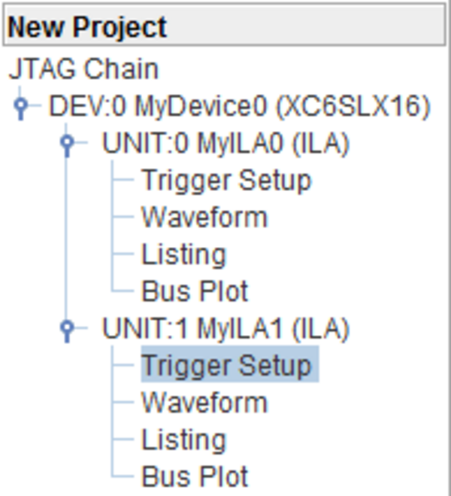Click the MyILA1 unit name text
This screenshot has width=451, height=496.
click(240, 329)
